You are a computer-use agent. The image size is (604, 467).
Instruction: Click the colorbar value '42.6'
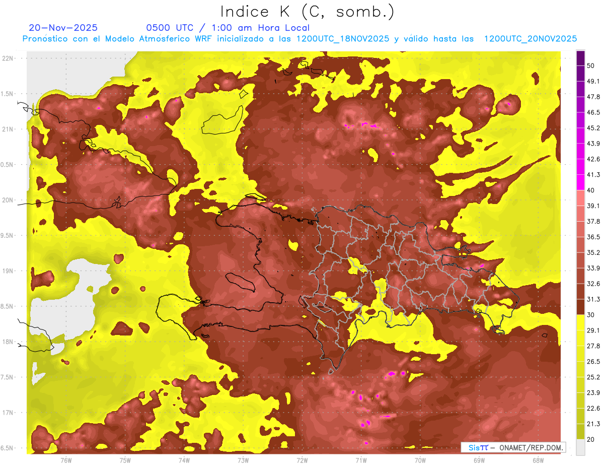pyautogui.click(x=593, y=159)
